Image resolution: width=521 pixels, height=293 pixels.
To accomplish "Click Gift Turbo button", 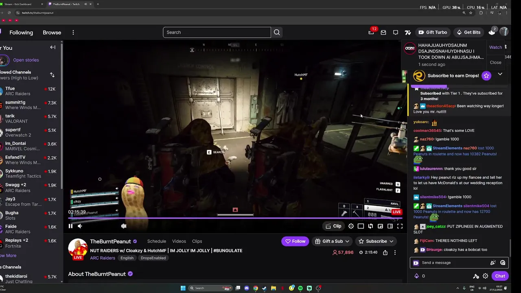I will coord(433,32).
